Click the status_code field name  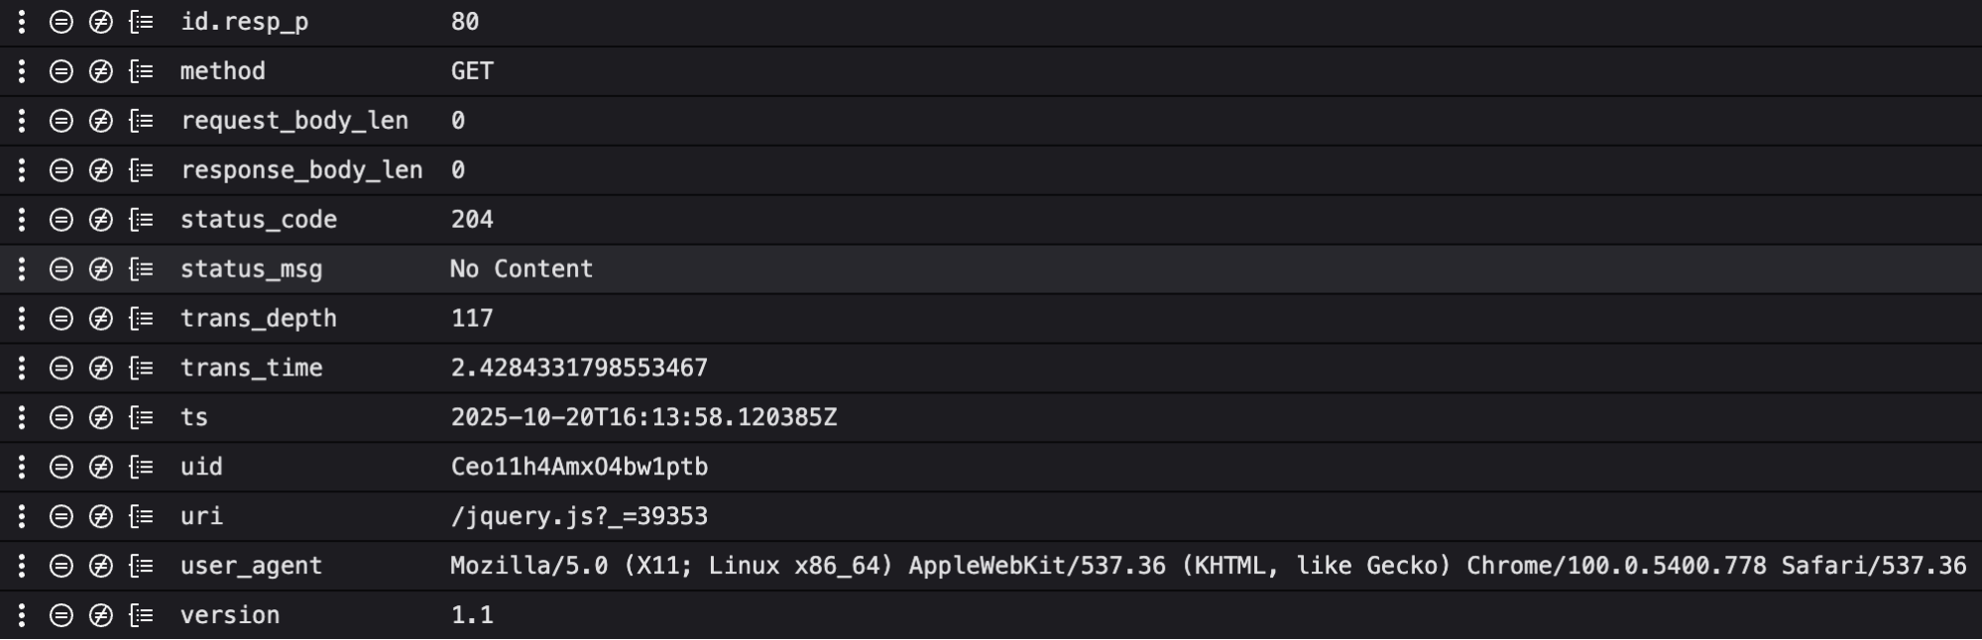[258, 220]
